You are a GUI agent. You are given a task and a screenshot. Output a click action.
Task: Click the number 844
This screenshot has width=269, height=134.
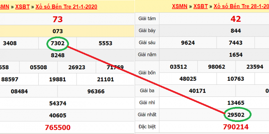[236, 31]
